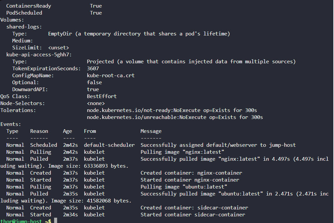Click the 'True' value next to PodScheduled

pos(96,13)
